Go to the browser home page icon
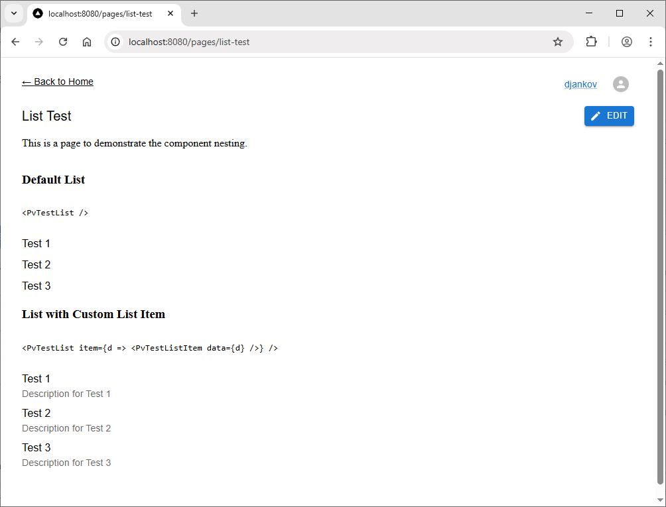 click(87, 42)
